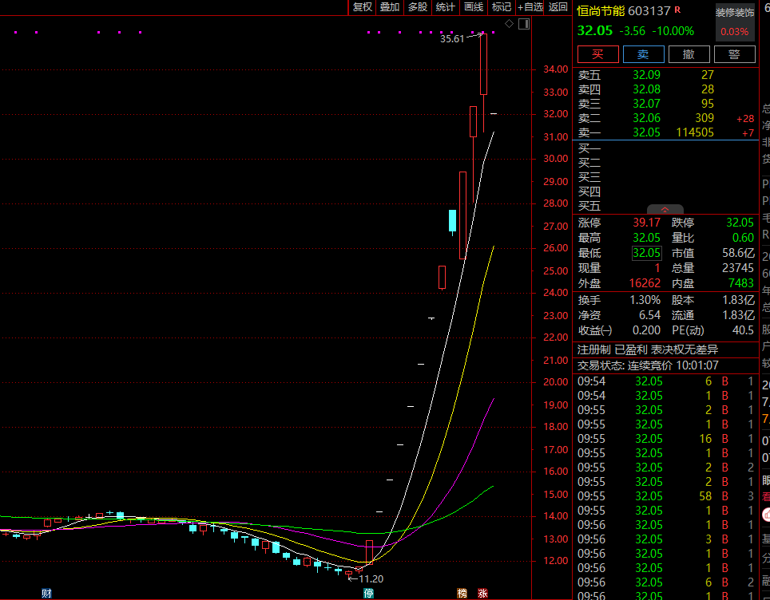Toggle the 警 price alert button
The width and height of the screenshot is (770, 600).
[735, 54]
